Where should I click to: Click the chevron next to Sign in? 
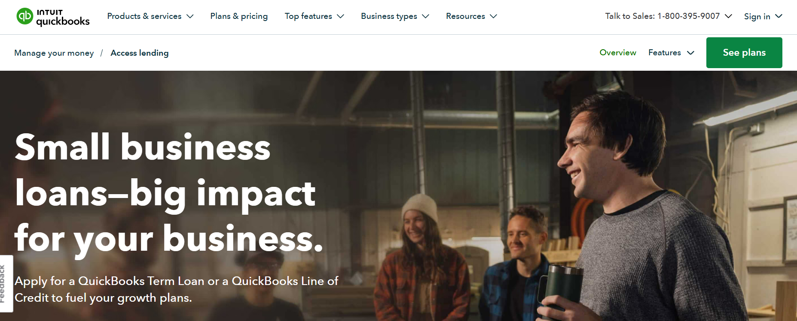click(779, 16)
